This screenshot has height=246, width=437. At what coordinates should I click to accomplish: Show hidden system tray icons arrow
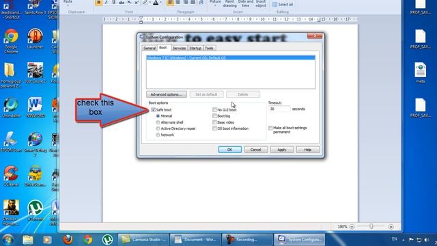[x=404, y=240]
